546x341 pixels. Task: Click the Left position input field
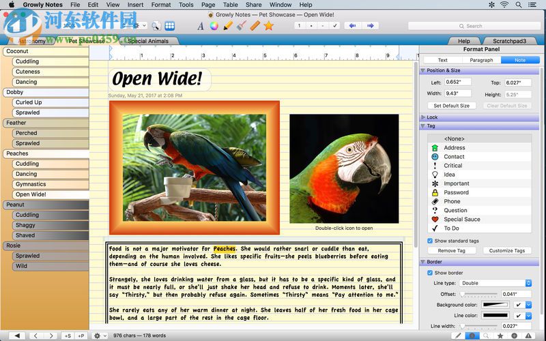pyautogui.click(x=458, y=82)
